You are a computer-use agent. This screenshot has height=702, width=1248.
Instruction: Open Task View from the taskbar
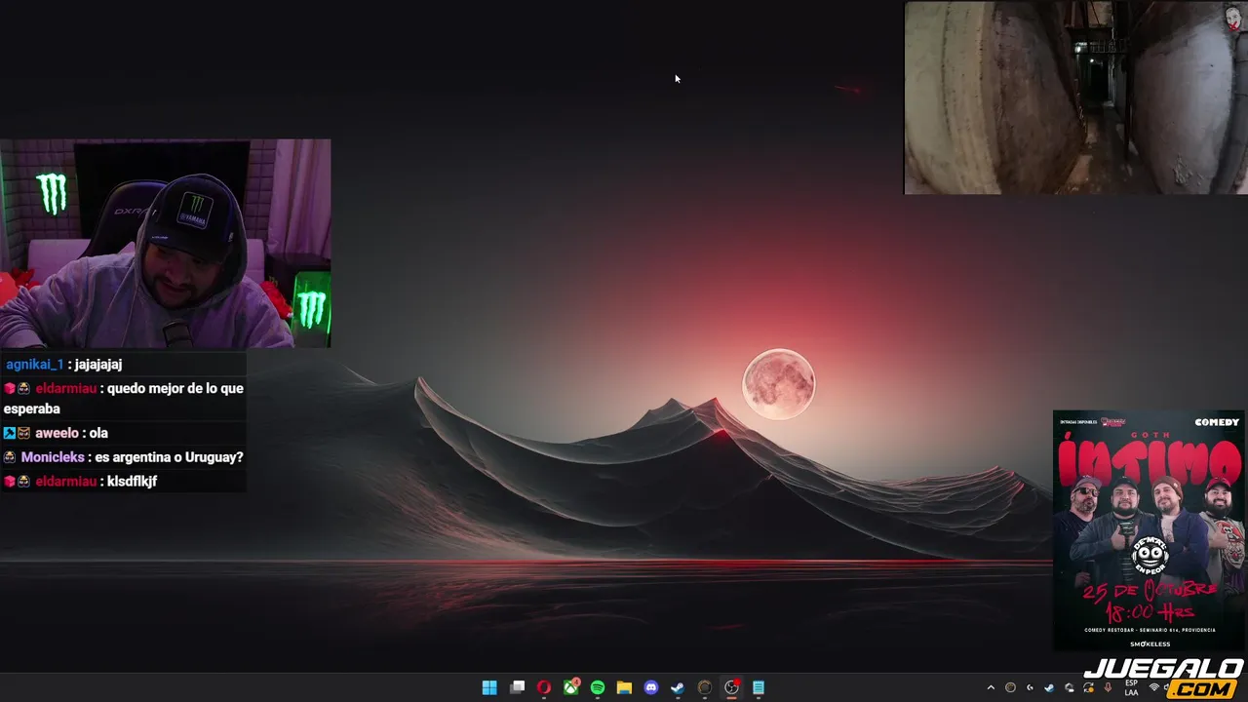tap(518, 687)
